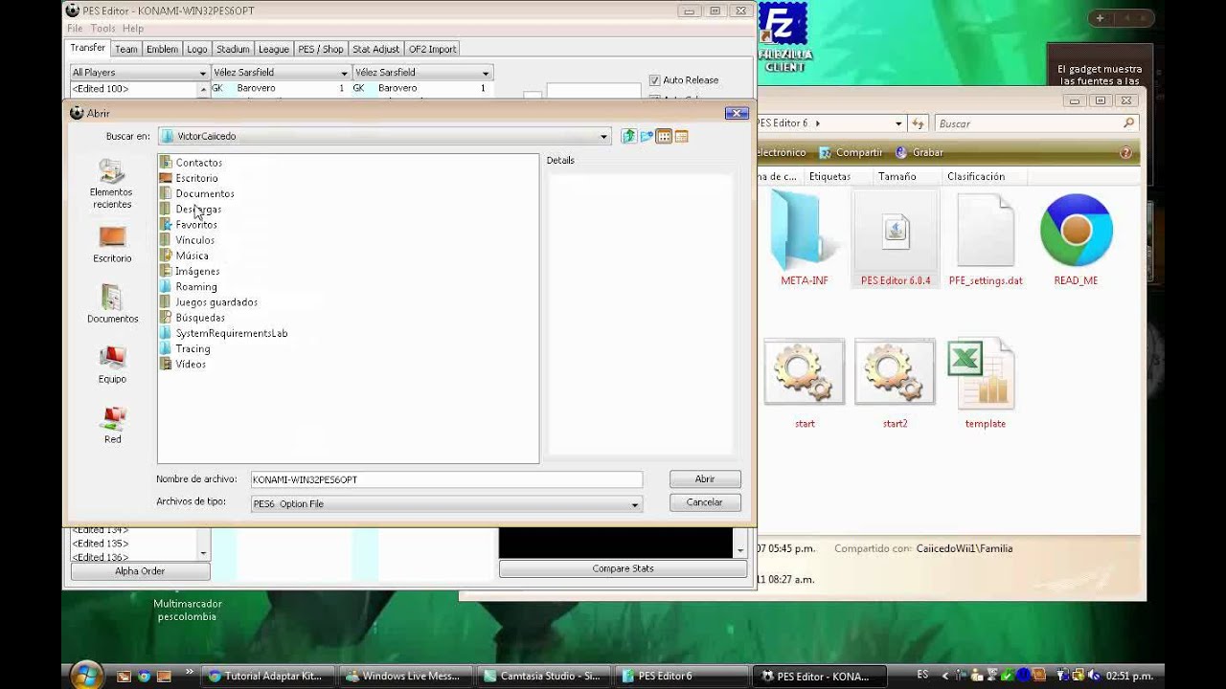Expand the Archivos de tipo dropdown
Screen dimensions: 1226x689
click(634, 504)
